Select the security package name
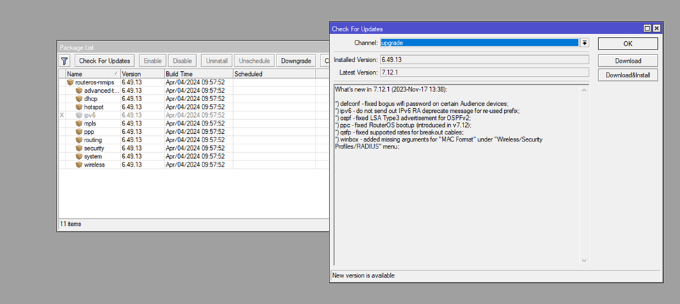 pos(94,148)
